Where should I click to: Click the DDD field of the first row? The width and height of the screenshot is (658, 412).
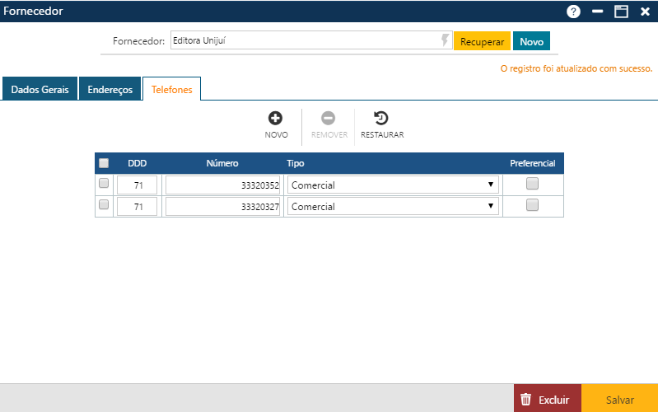(x=138, y=185)
